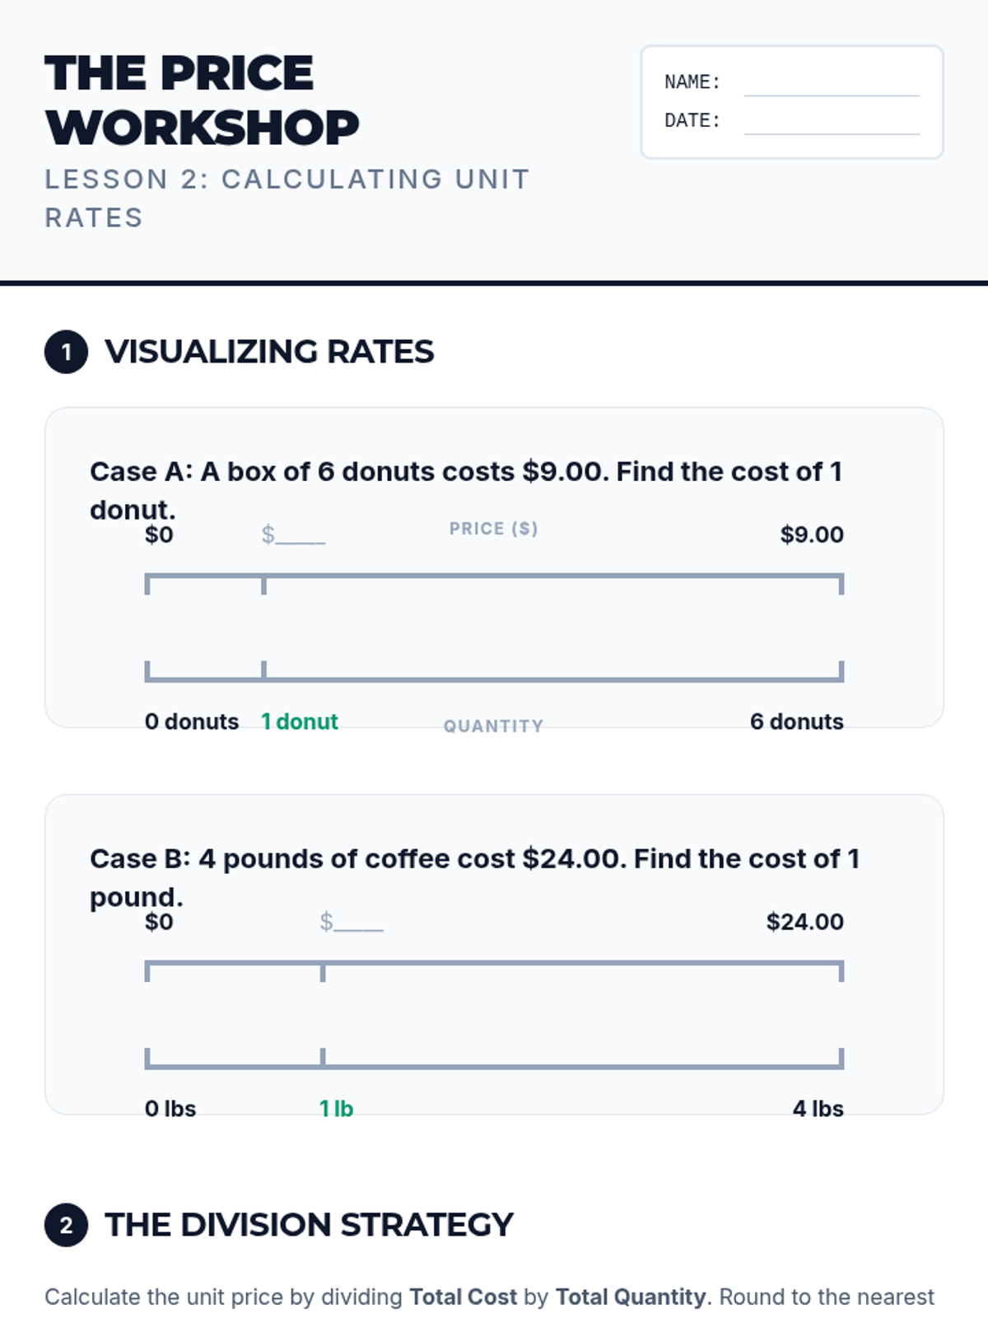Click the section 1 number badge
The height and width of the screenshot is (1318, 988).
(x=66, y=353)
